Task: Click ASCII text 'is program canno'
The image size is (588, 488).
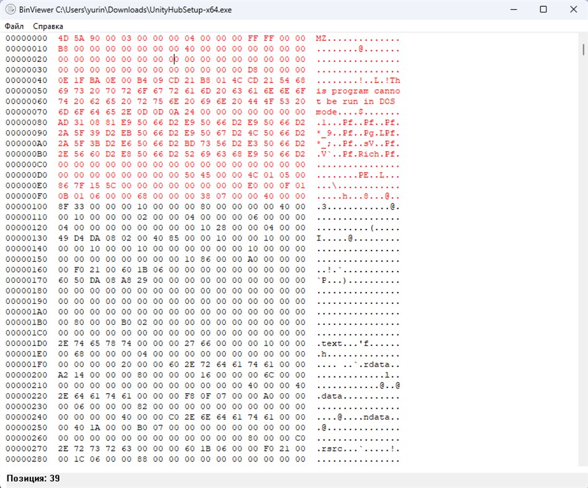Action: [358, 91]
